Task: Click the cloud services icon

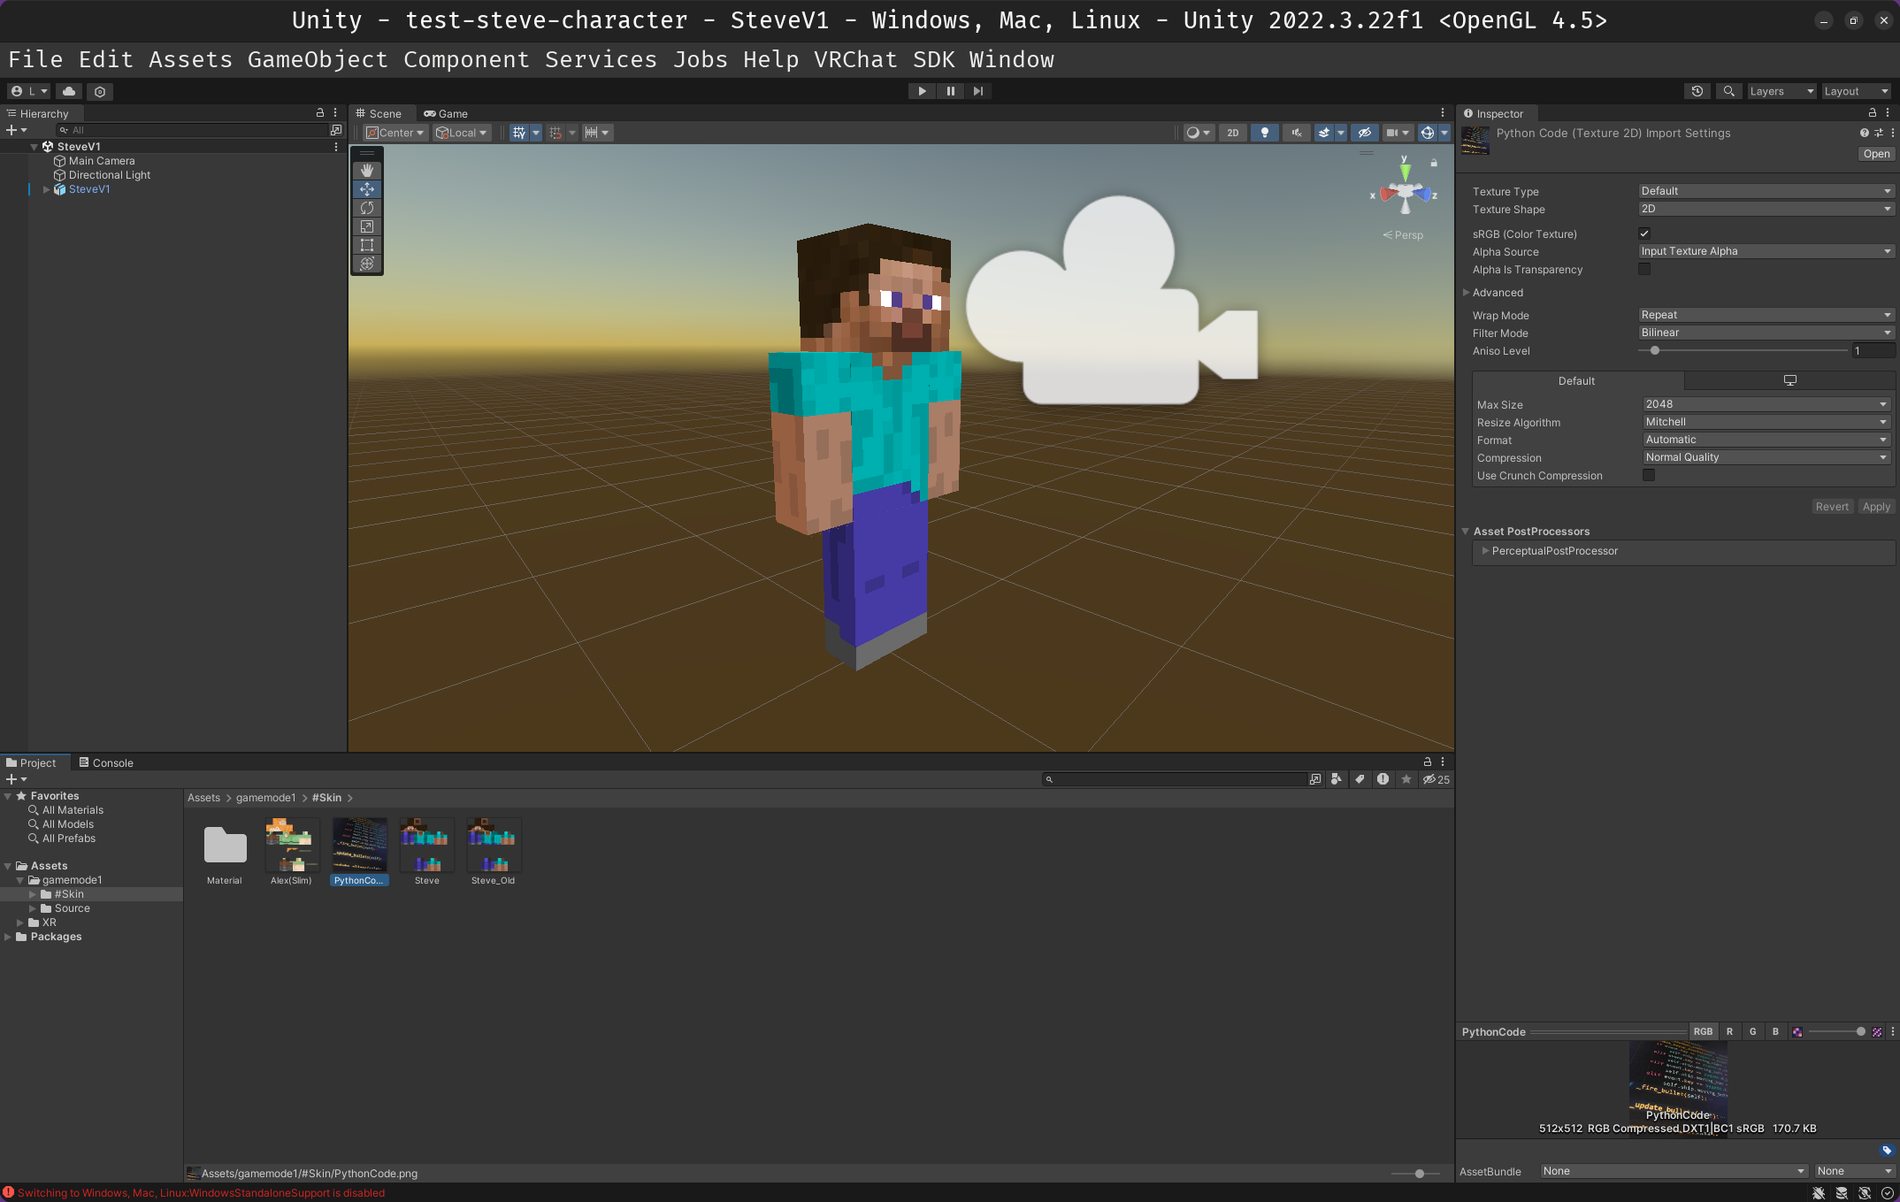Action: pyautogui.click(x=69, y=91)
